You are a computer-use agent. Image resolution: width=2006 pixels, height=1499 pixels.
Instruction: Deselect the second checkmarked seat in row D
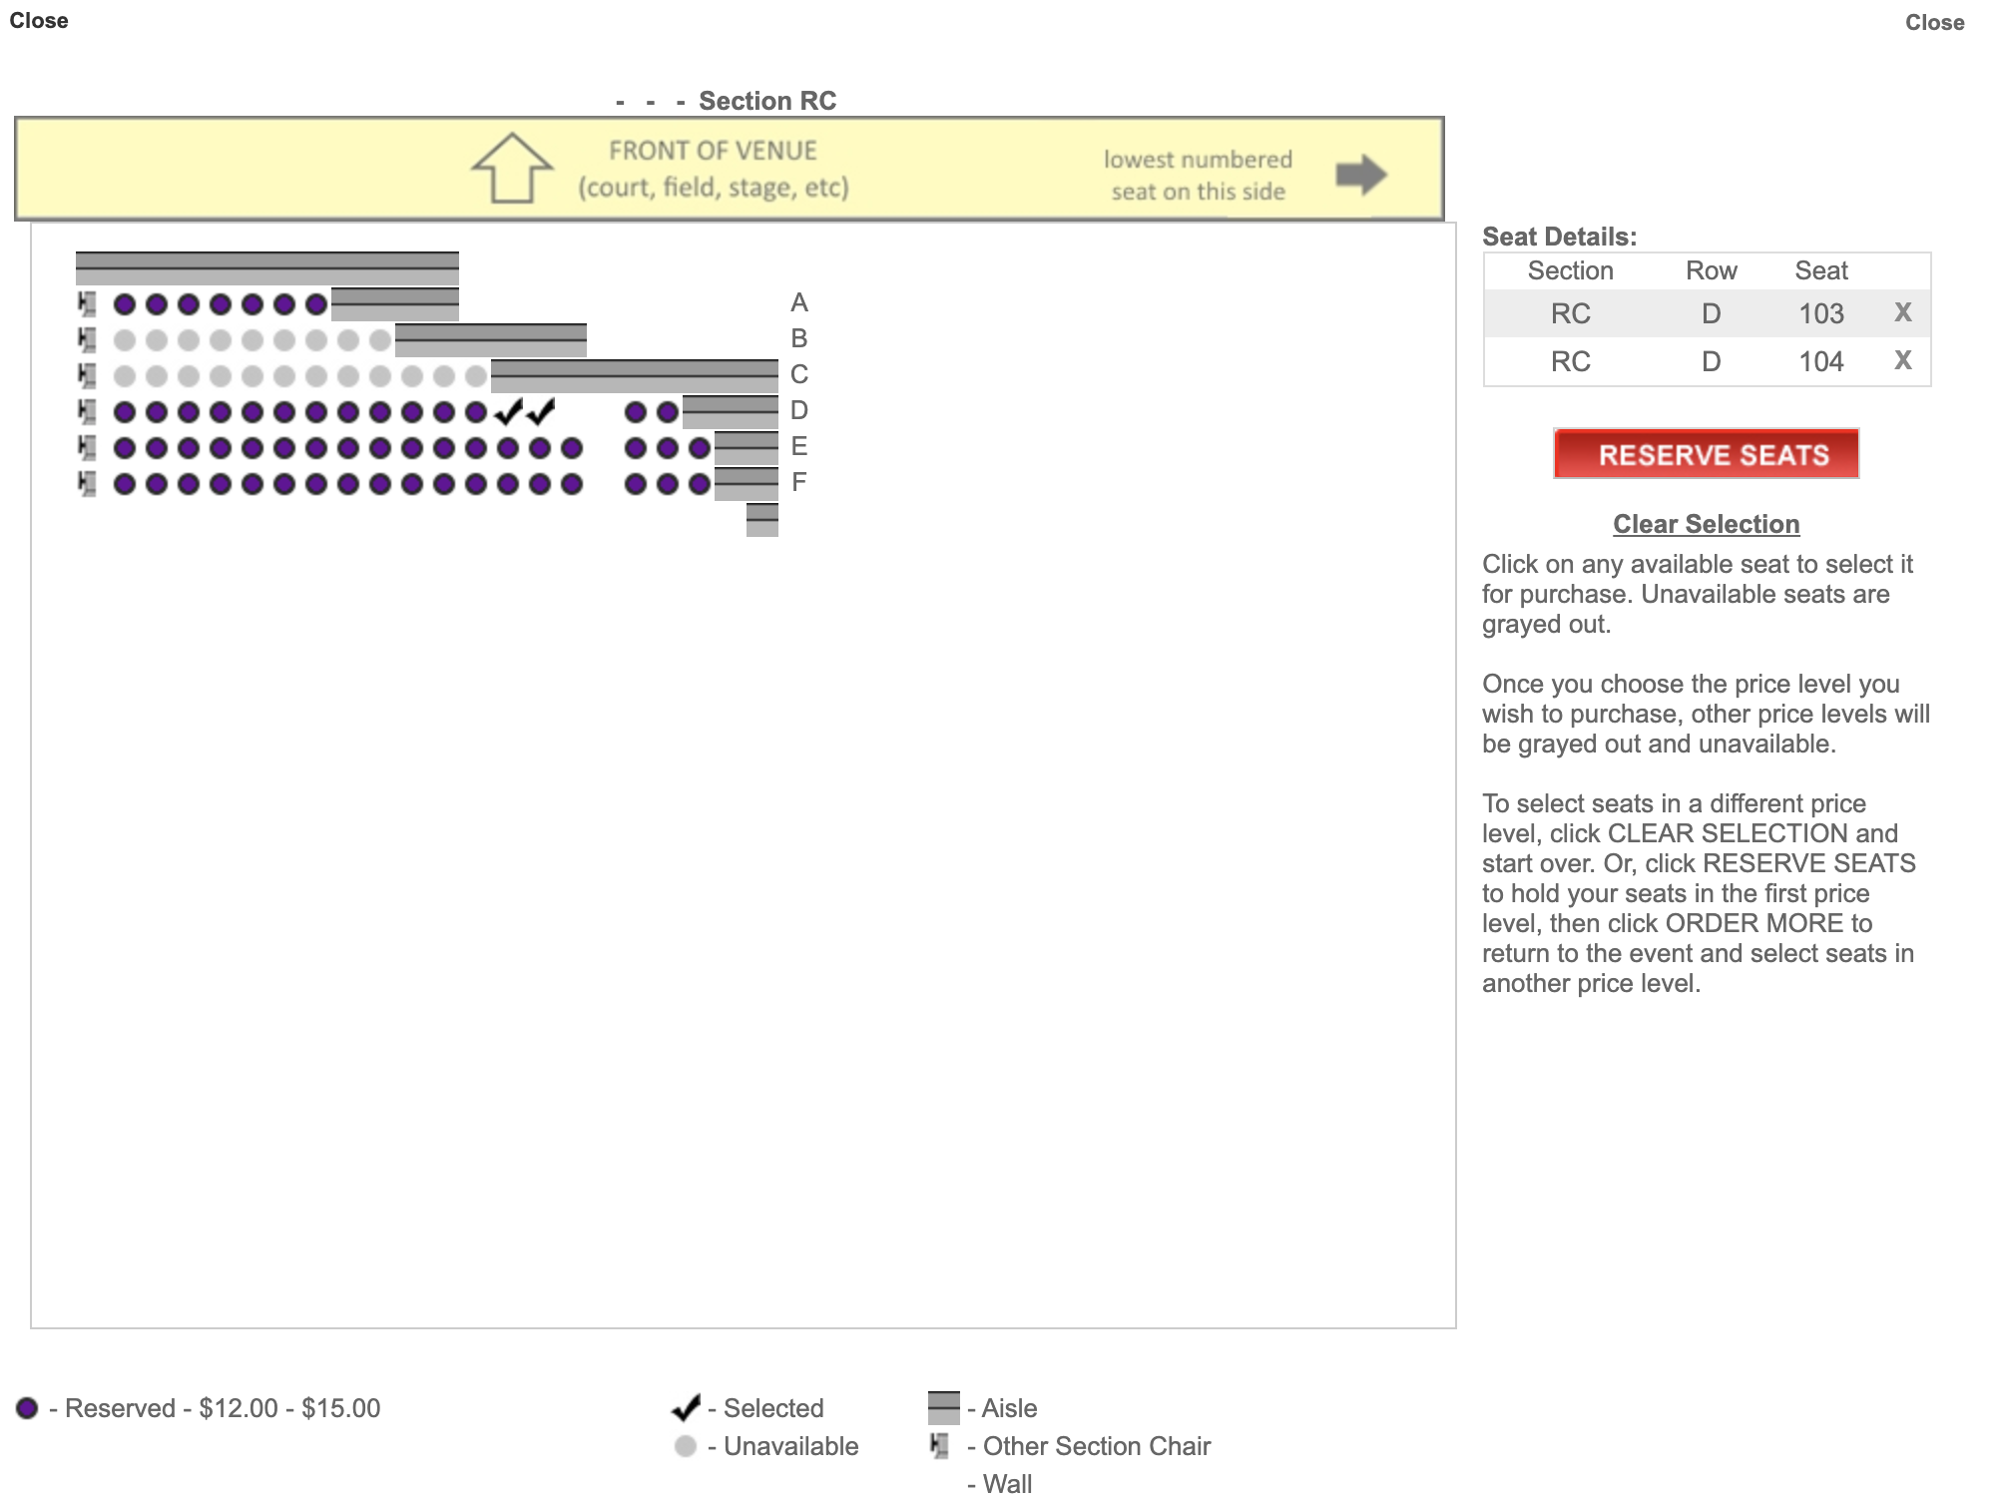(540, 411)
